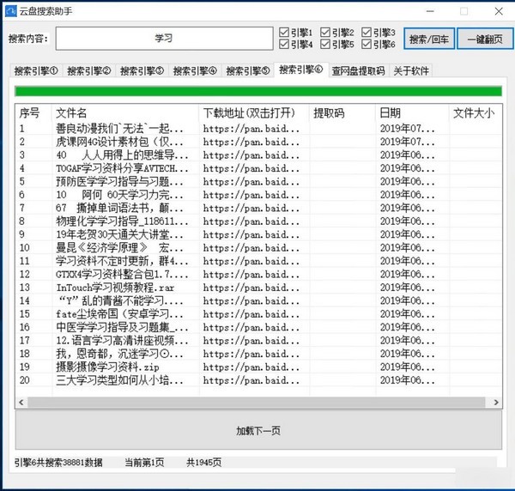515x491 pixels.
Task: Select row fate尘埃帝国（安卓学习...
Action: pyautogui.click(x=258, y=314)
